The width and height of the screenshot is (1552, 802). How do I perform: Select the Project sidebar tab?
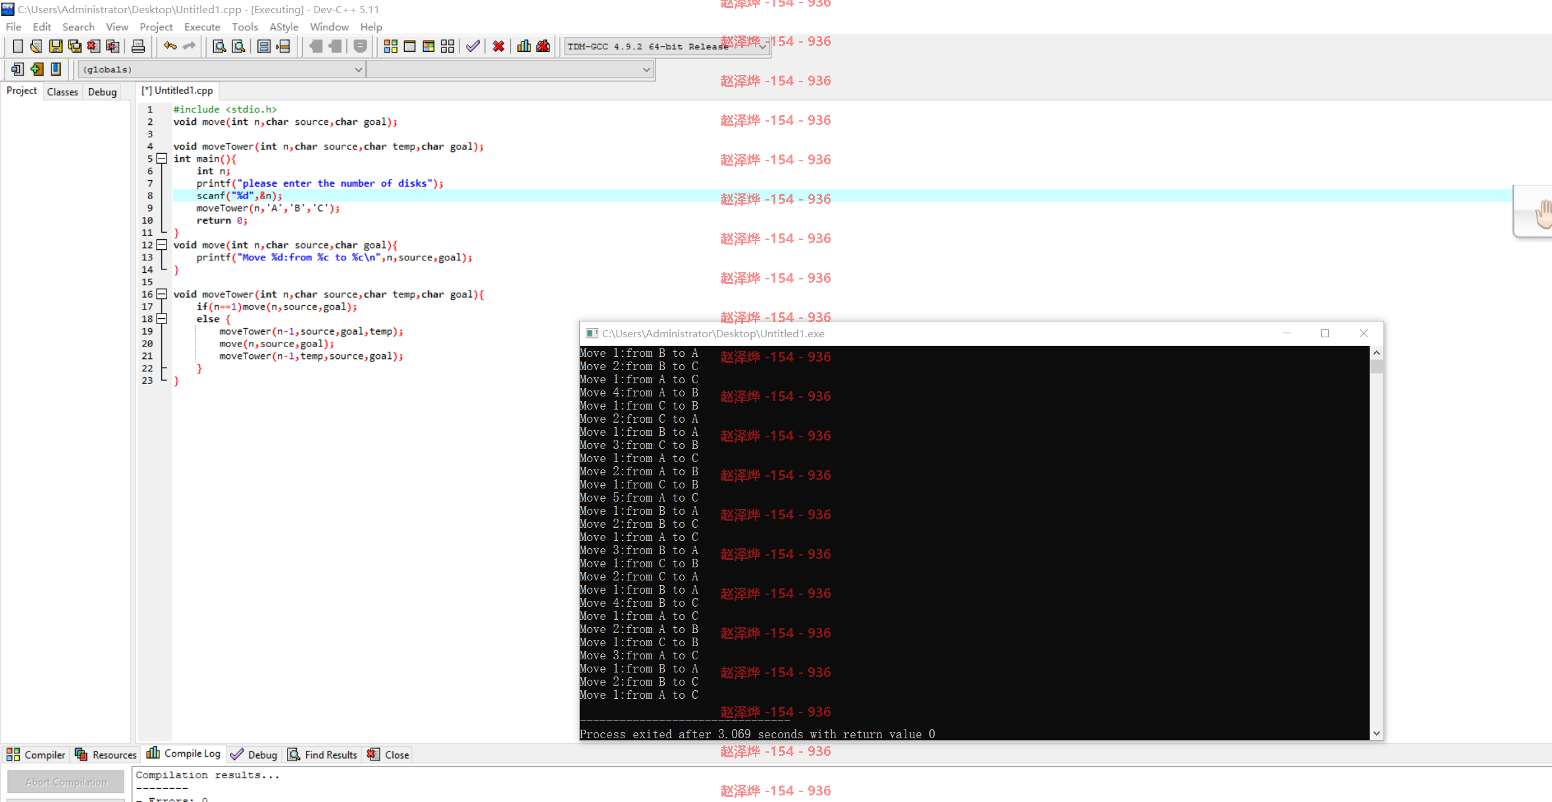[x=22, y=91]
